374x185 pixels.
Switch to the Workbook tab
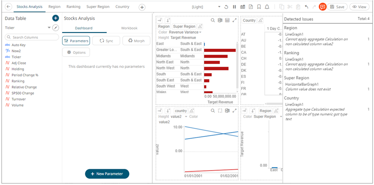pos(129,28)
